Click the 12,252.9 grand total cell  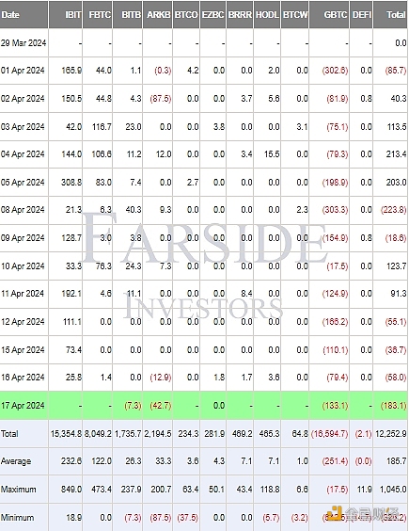(x=391, y=433)
